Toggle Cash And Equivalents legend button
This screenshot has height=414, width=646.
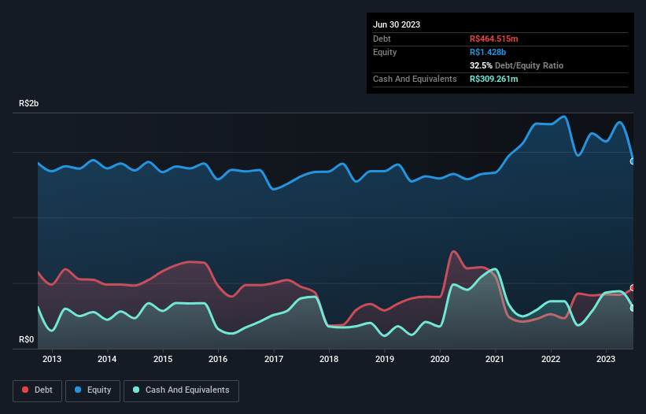click(x=181, y=390)
